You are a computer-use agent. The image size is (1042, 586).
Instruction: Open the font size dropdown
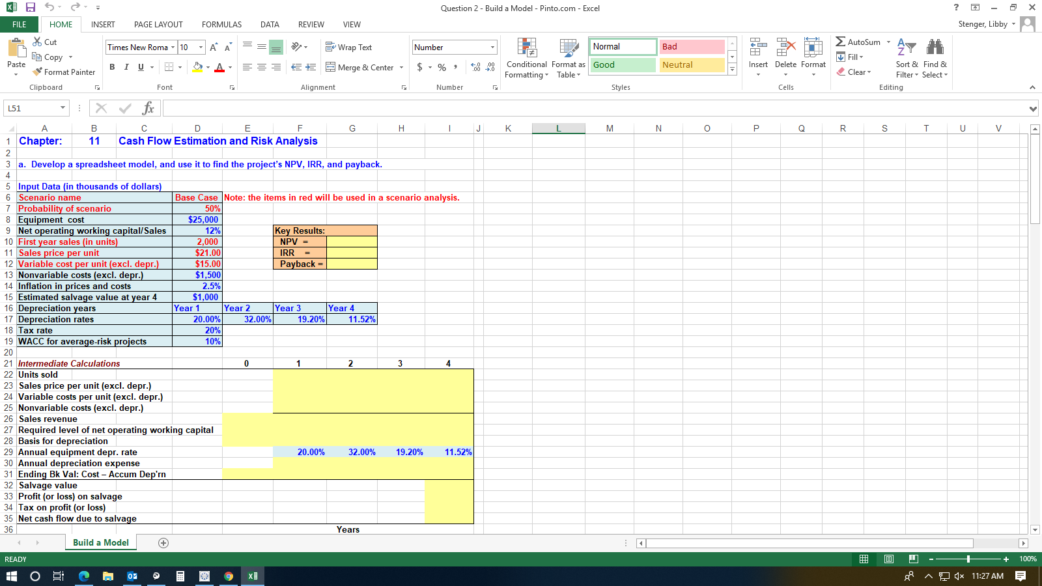tap(201, 47)
